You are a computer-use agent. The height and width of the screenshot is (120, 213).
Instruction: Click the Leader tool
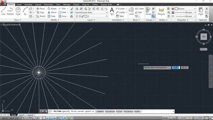(x=120, y=12)
